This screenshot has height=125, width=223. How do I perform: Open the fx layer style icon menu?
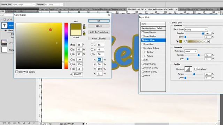coord(9,123)
